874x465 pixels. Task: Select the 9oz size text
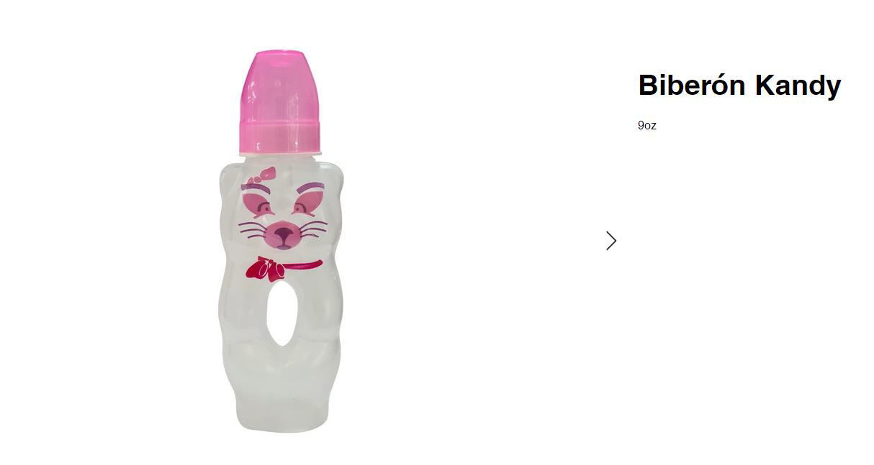[647, 126]
